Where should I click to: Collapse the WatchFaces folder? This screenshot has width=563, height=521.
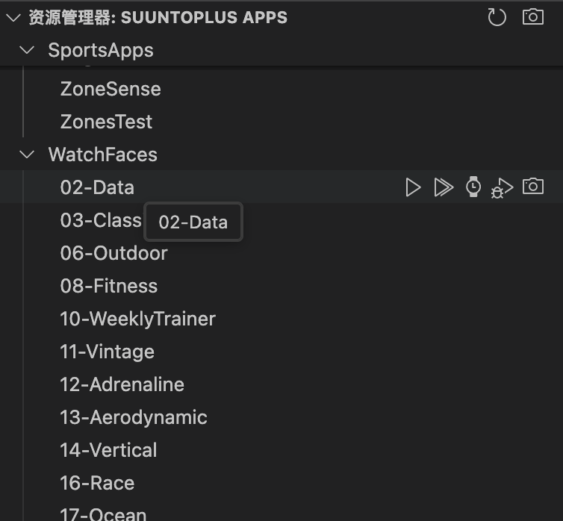click(27, 155)
